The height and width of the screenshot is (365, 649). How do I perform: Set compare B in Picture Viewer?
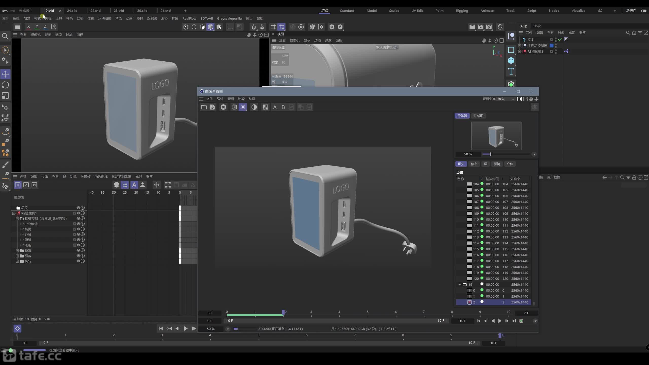[283, 107]
